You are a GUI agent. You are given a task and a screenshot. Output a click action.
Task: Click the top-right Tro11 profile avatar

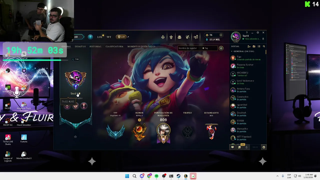tap(235, 37)
